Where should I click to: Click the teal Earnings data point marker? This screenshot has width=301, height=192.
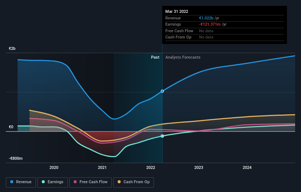162,136
